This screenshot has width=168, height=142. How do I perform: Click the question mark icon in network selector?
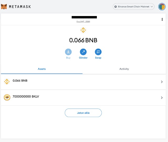click(115, 7)
